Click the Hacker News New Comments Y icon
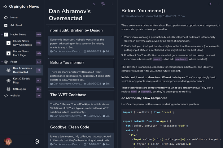Viewport: 223px width, 148px height. click(9, 43)
